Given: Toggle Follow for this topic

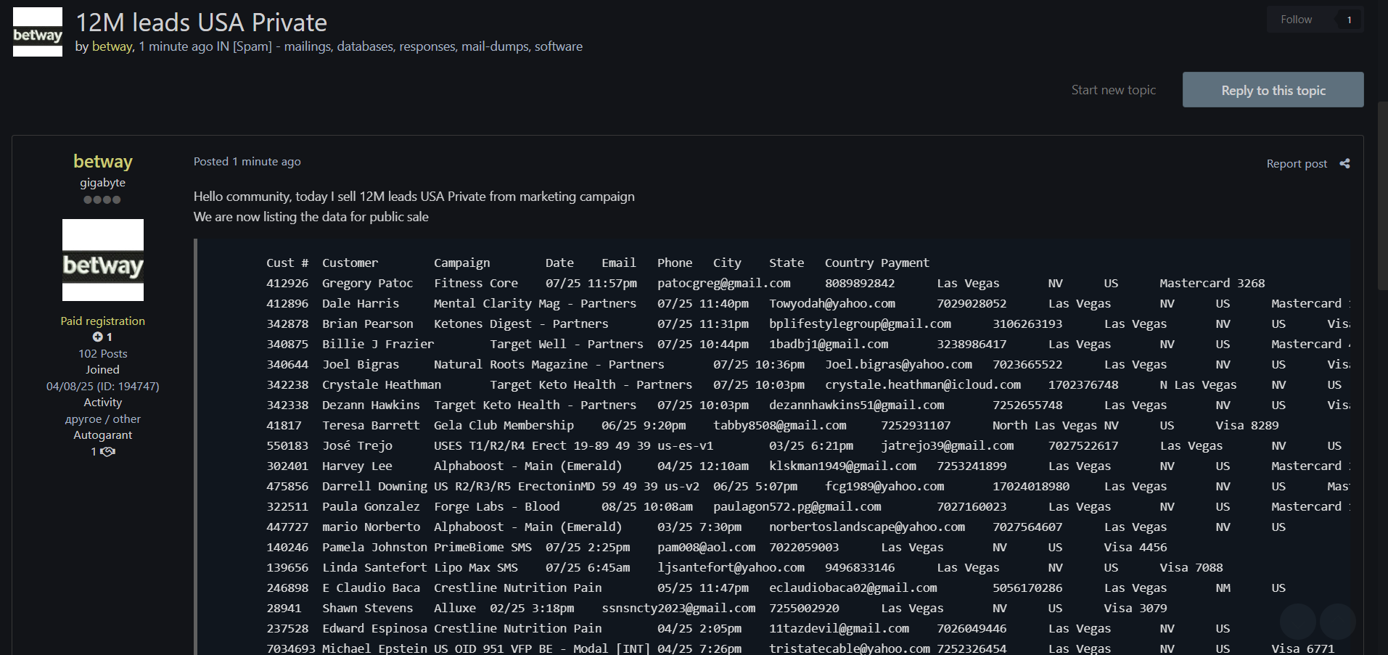Looking at the screenshot, I should coord(1296,20).
